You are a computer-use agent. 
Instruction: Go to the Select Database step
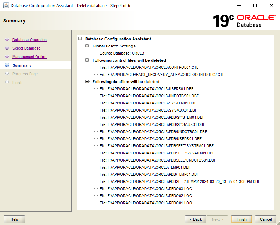click(27, 48)
